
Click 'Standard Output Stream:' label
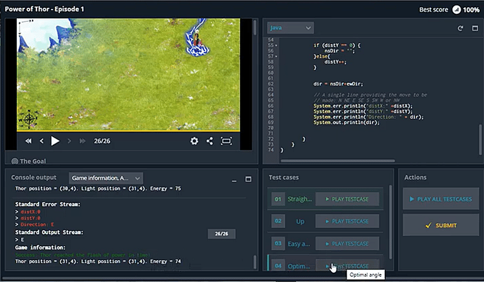pos(49,232)
